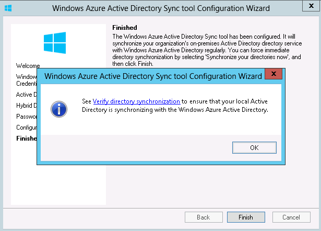Select the Windows Azure Credentials step in sidebar
The image size is (321, 231).
click(x=27, y=80)
